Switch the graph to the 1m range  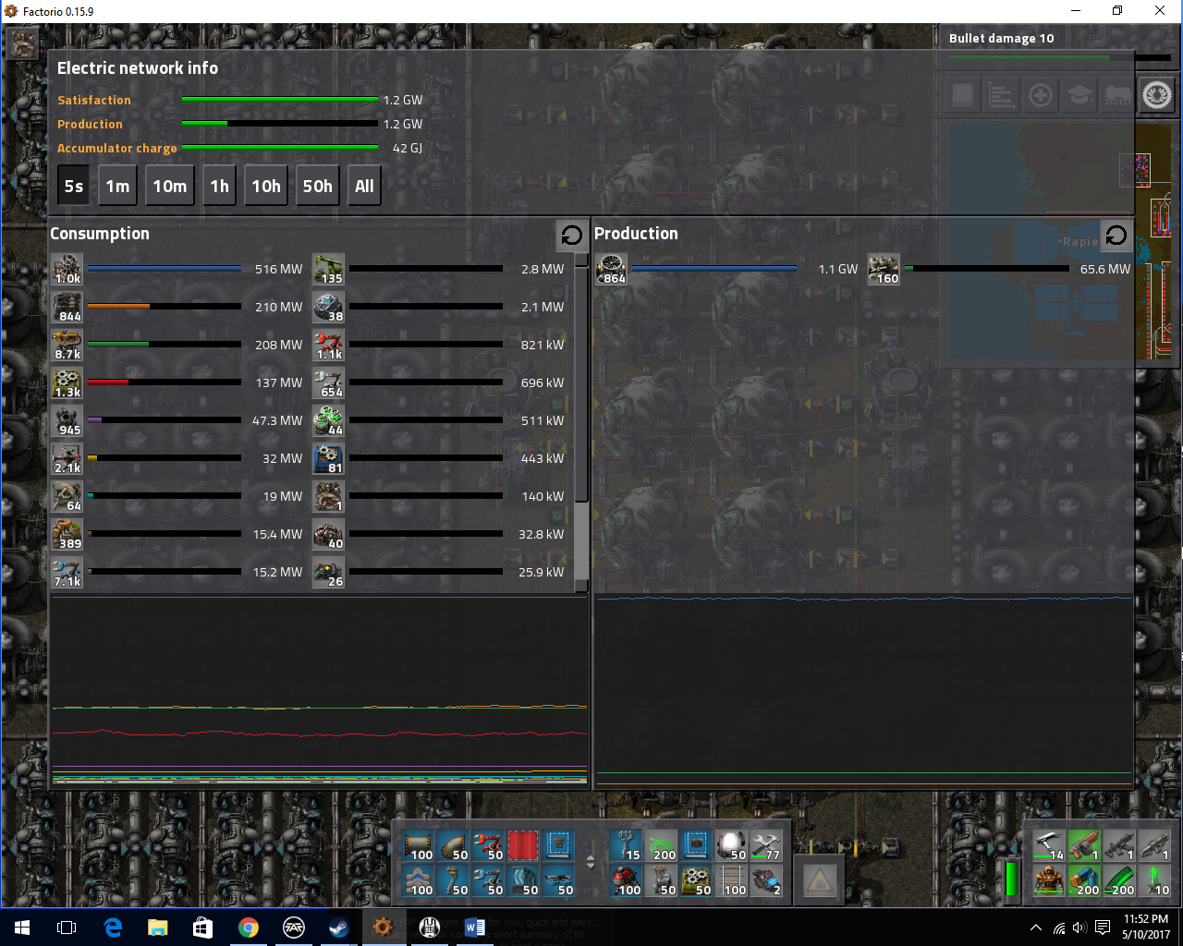coord(117,186)
